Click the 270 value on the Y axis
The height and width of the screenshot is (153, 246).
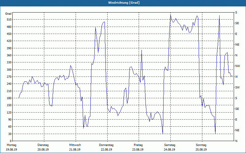point(9,77)
